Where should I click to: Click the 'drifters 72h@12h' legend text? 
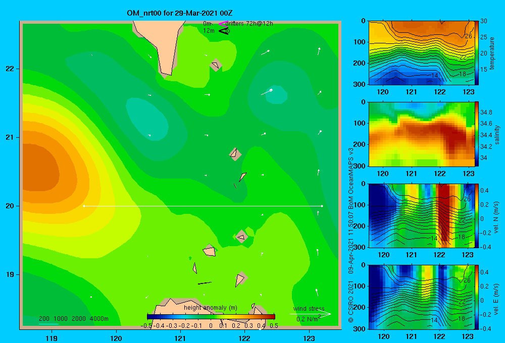(x=249, y=24)
